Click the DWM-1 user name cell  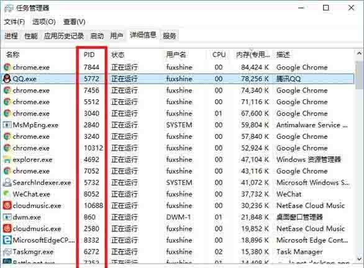click(x=178, y=217)
